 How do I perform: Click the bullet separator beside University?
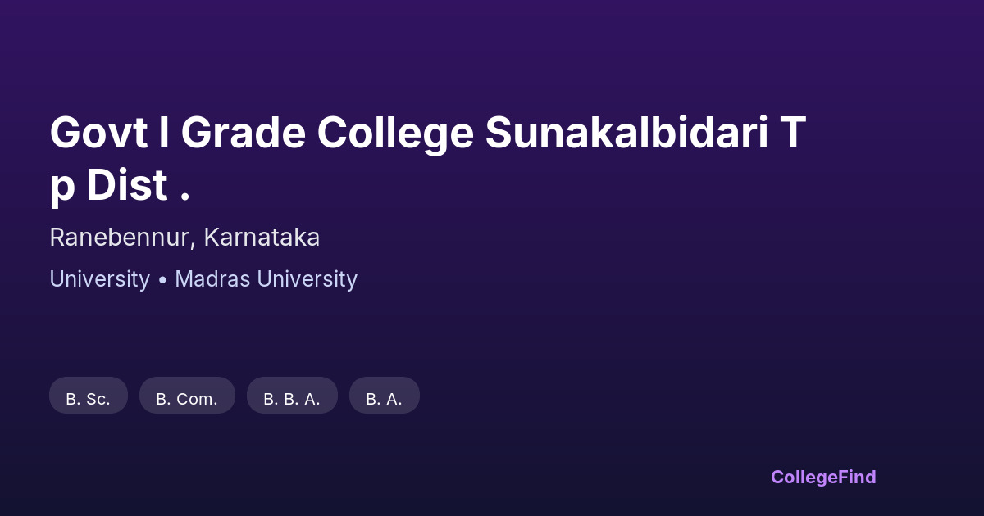(x=162, y=280)
